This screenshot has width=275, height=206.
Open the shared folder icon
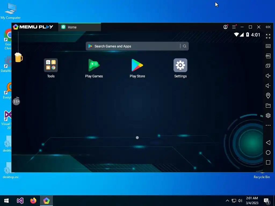(x=268, y=105)
